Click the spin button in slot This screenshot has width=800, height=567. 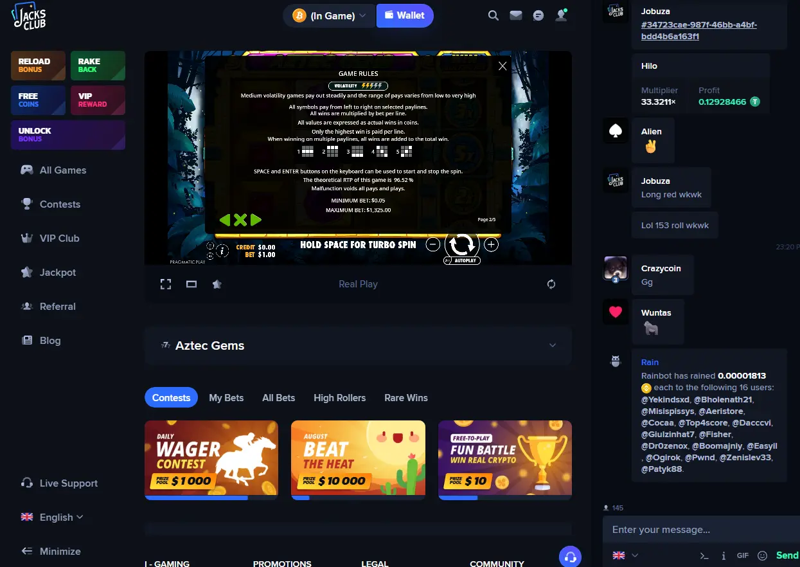(x=462, y=244)
